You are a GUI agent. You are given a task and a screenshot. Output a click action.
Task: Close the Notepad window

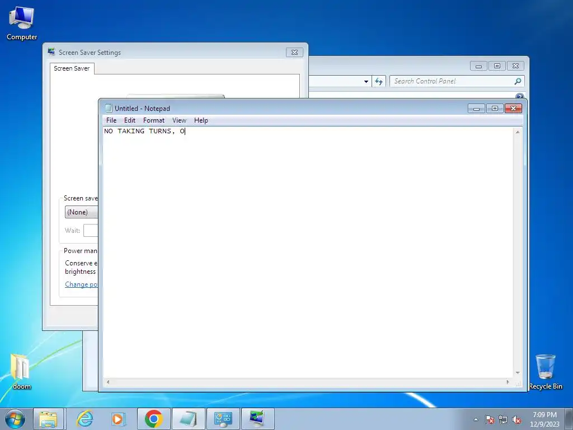[513, 109]
